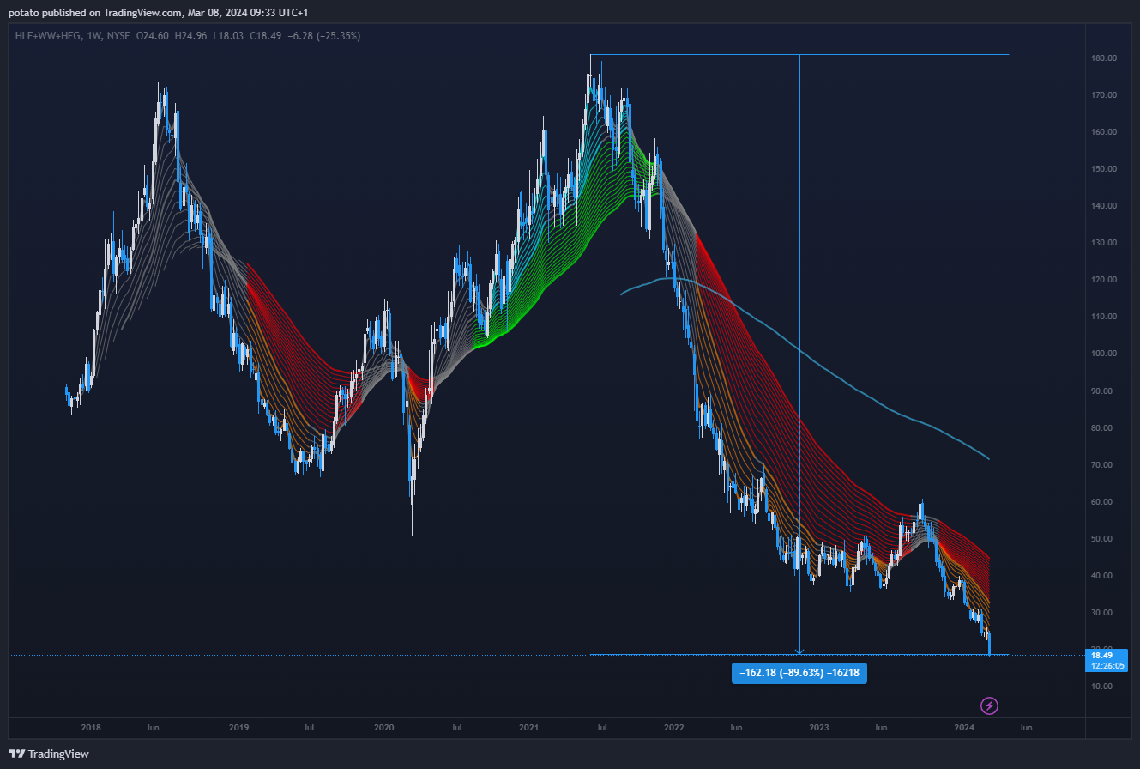Image resolution: width=1140 pixels, height=769 pixels.
Task: Click the 140.00 price axis label
Action: [1104, 206]
